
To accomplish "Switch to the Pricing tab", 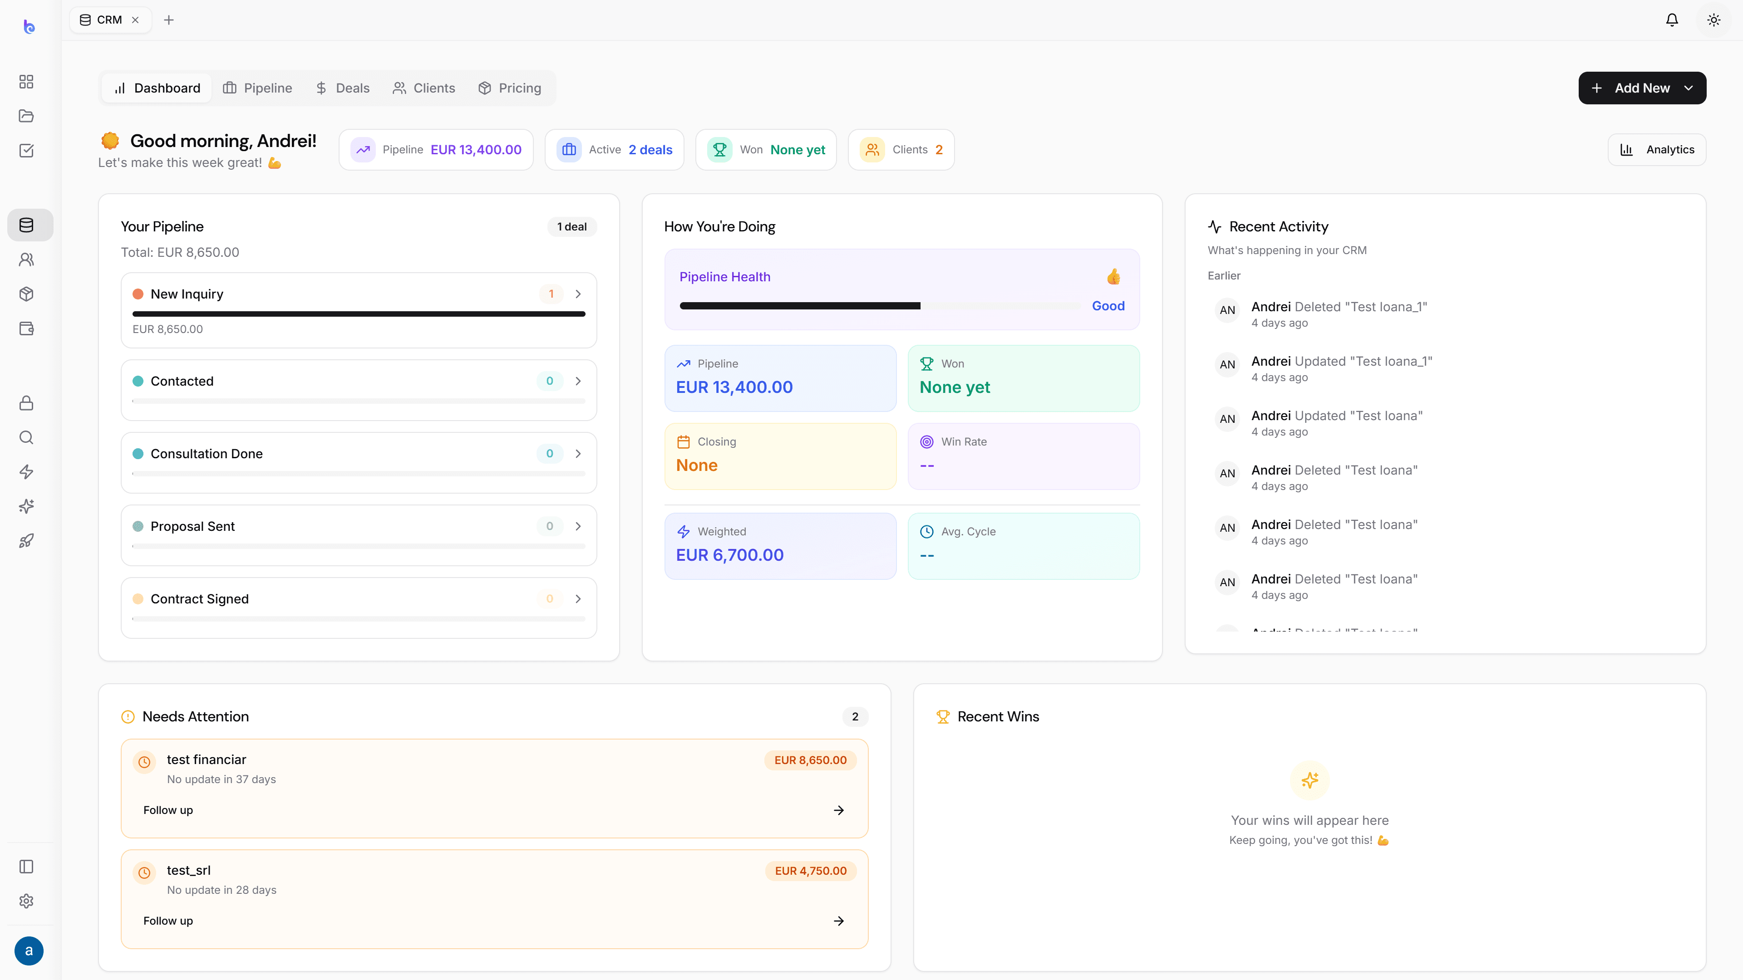I will [509, 88].
